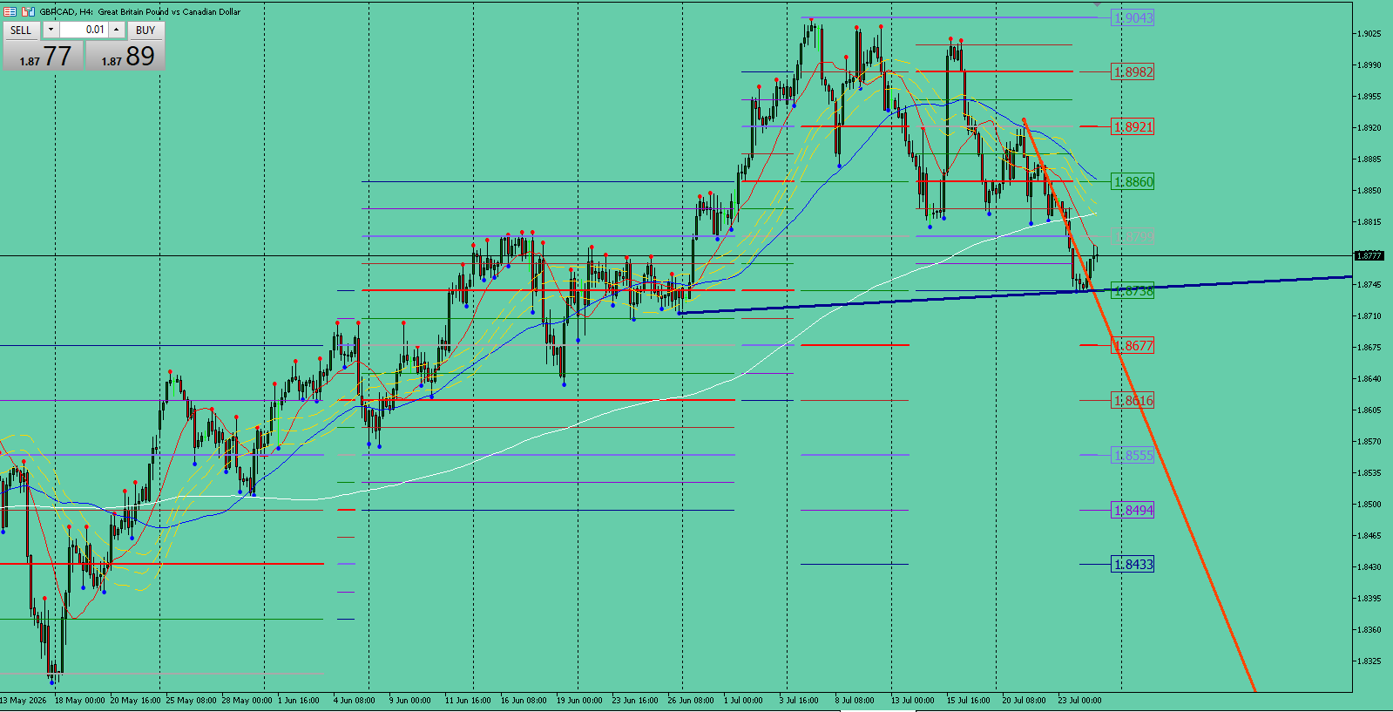Select the 1.8921 level price label
1393x712 pixels.
pos(1133,126)
